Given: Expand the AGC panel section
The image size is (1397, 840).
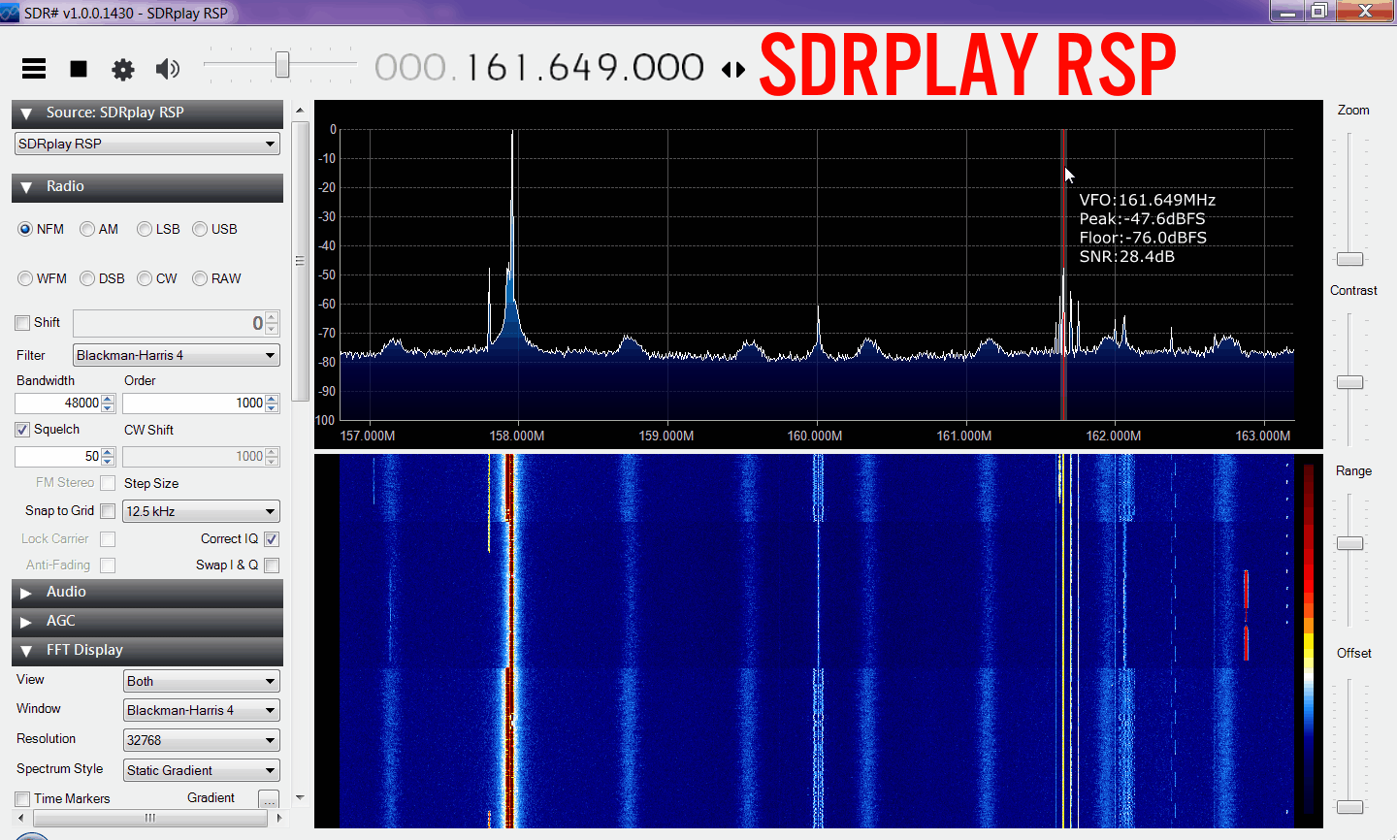Looking at the screenshot, I should 60,621.
